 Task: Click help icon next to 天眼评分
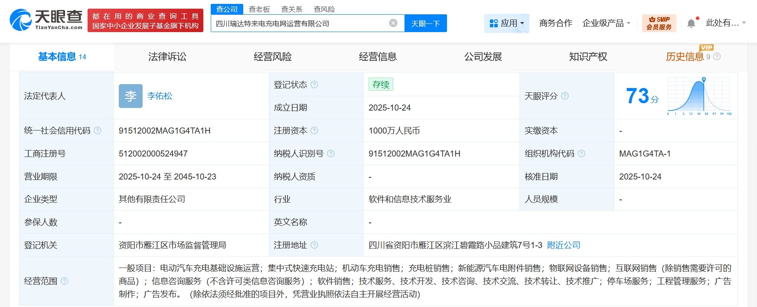pos(565,96)
